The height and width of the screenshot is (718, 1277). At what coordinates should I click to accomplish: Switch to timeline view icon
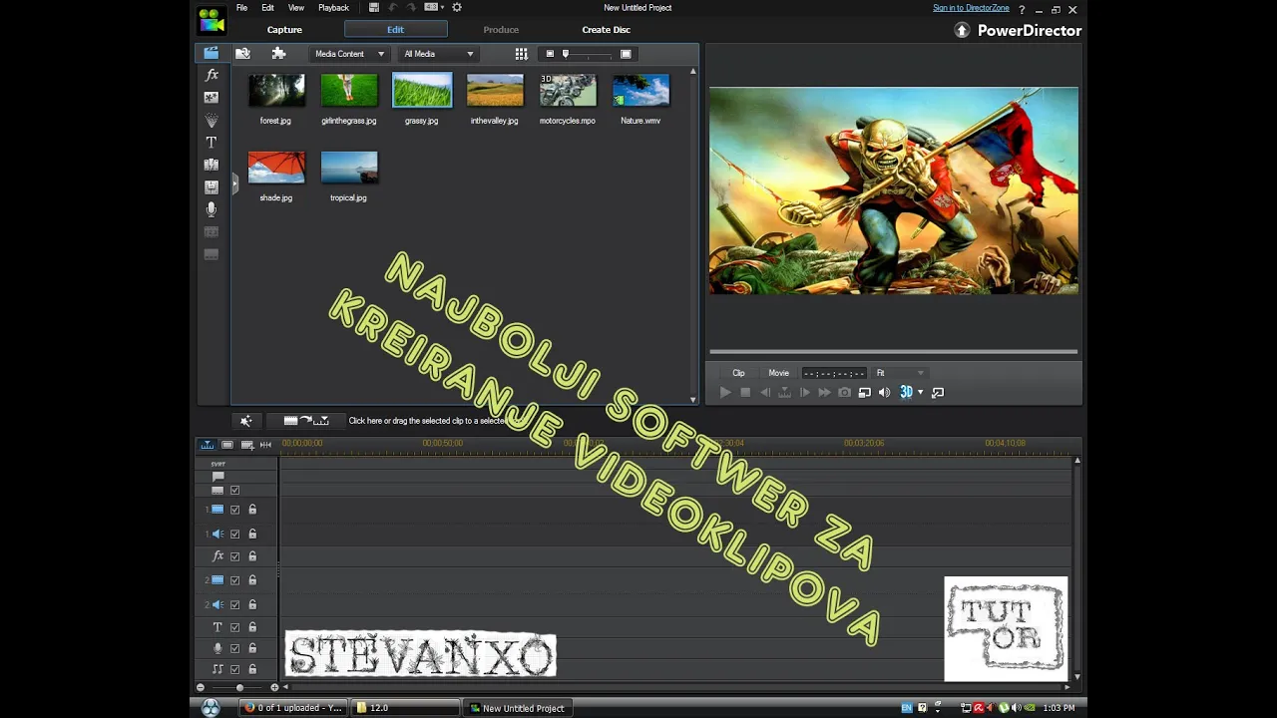(208, 445)
